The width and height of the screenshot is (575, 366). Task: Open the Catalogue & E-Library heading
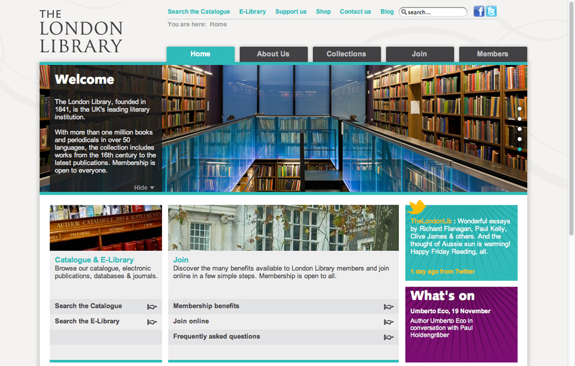tap(94, 260)
